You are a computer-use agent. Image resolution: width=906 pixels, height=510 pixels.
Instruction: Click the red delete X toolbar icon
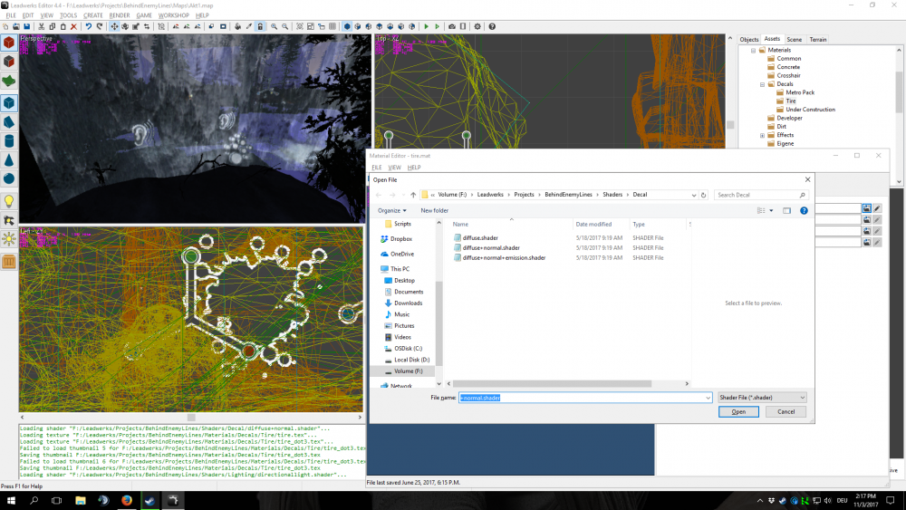point(73,27)
